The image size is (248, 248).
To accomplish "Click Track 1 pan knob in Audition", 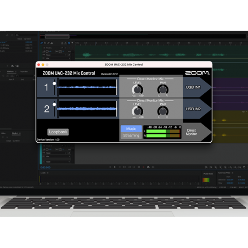I will 60,52.
